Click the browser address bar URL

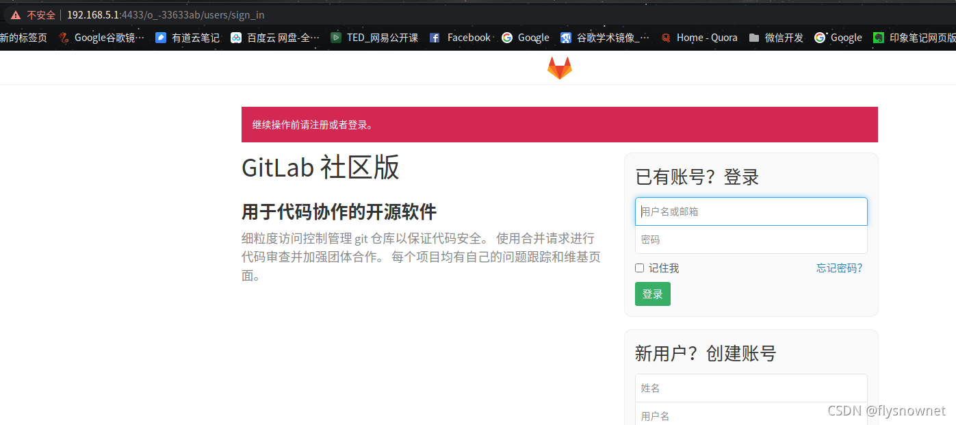tap(166, 14)
